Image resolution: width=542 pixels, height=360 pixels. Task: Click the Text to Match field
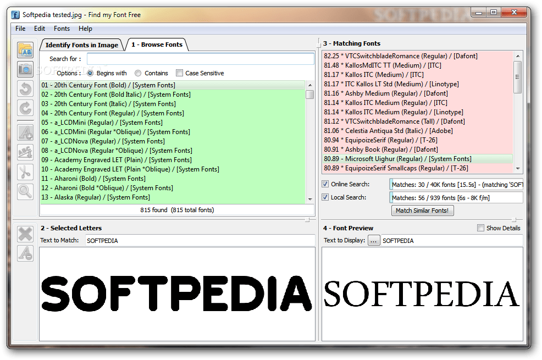point(200,241)
